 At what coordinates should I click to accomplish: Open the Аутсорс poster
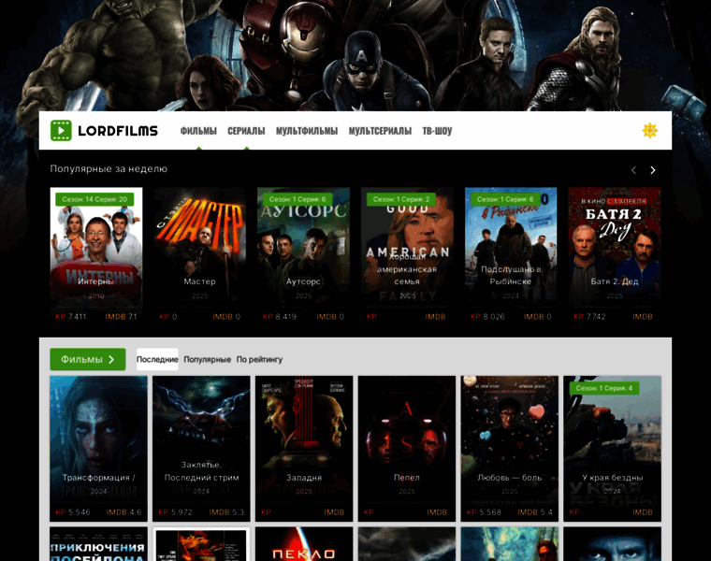[303, 254]
